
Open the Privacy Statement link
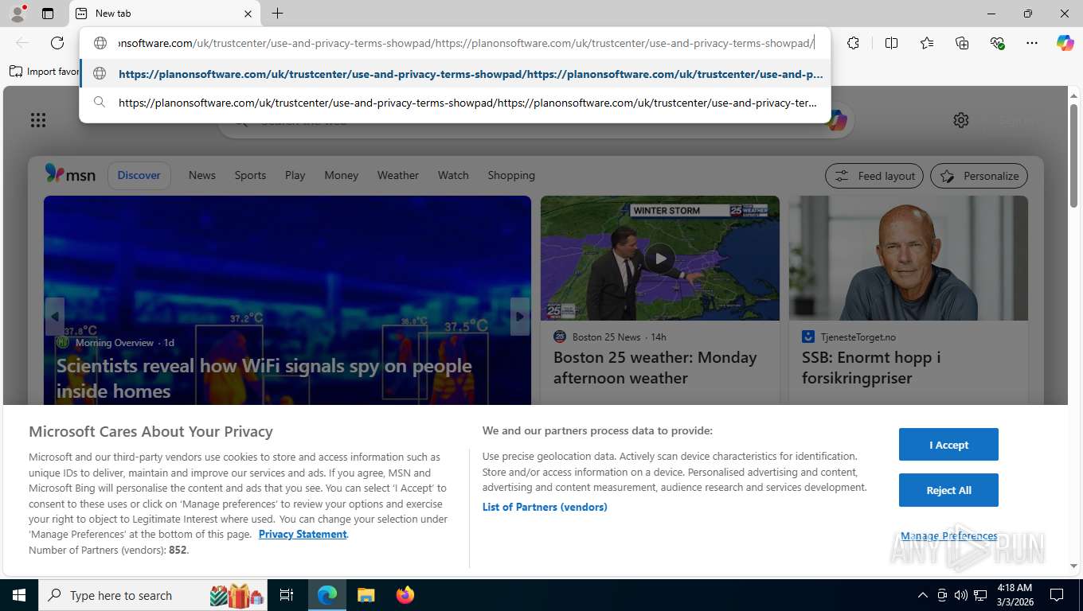(303, 534)
